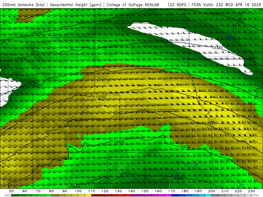263x197 pixels.
Task: Click the 210 value on the color scale
Action: 225,191
